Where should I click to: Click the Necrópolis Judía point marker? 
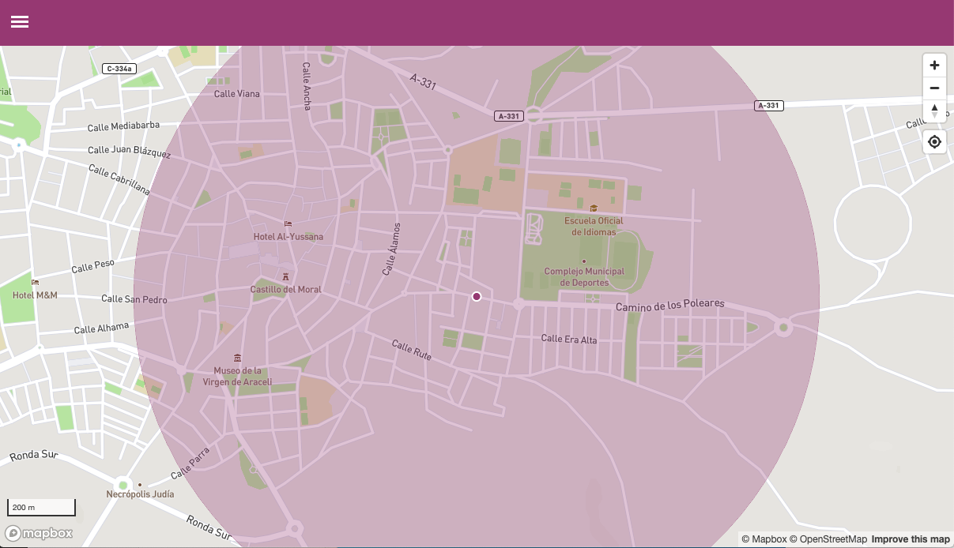coord(140,485)
